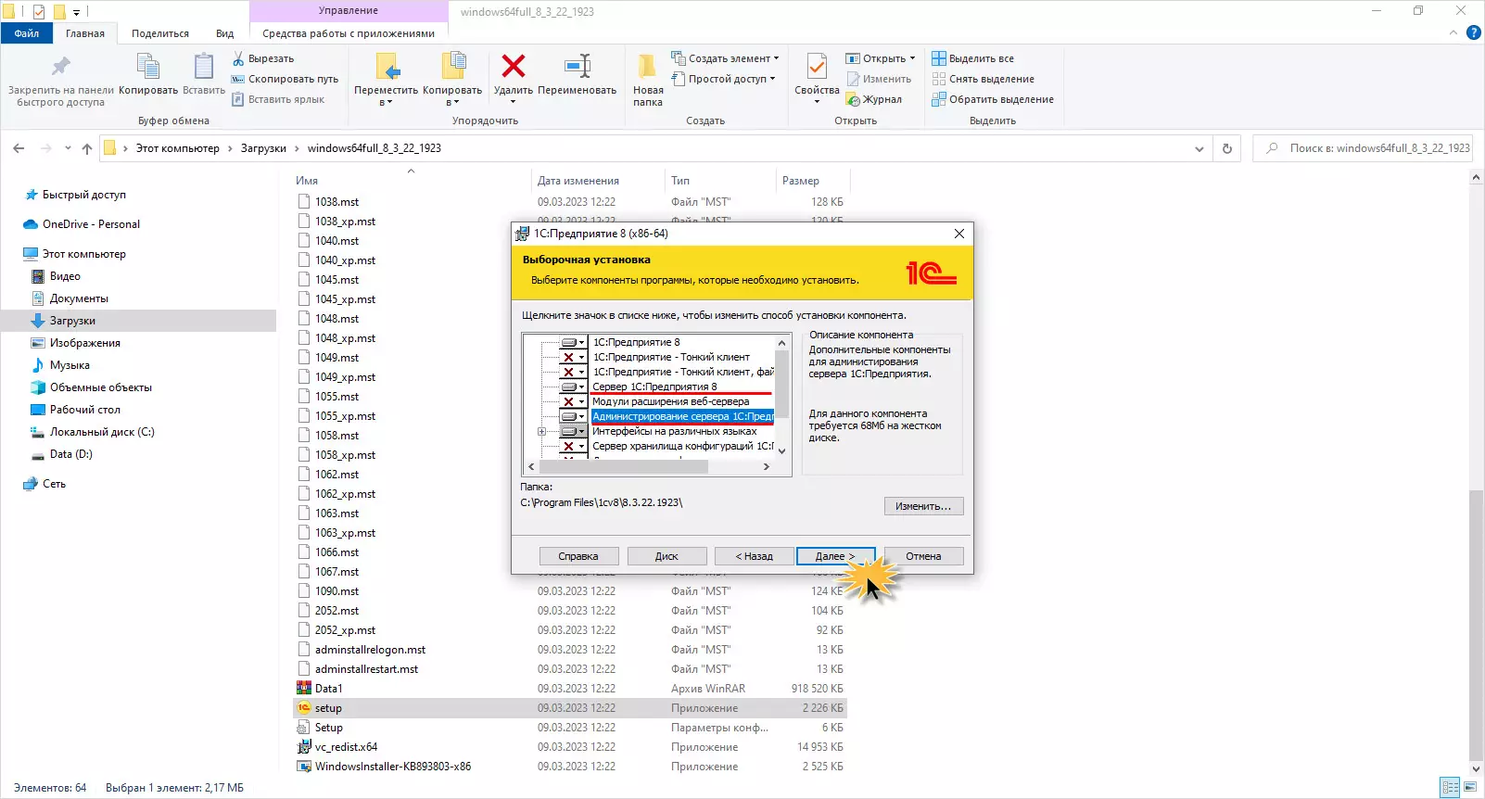Click Обратить выделение in the ribbon
Image resolution: width=1485 pixels, height=799 pixels.
coord(993,99)
